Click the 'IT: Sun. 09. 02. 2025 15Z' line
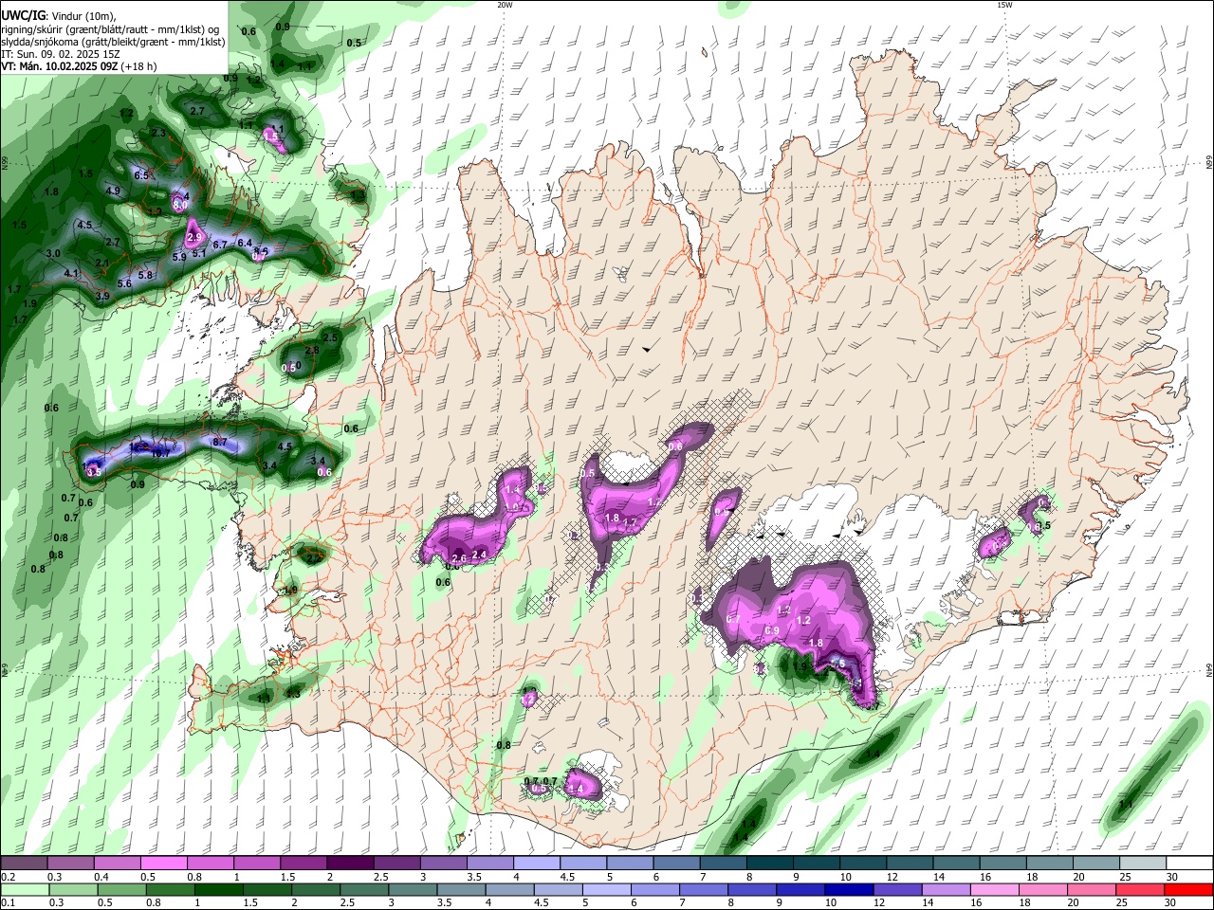 point(61,54)
